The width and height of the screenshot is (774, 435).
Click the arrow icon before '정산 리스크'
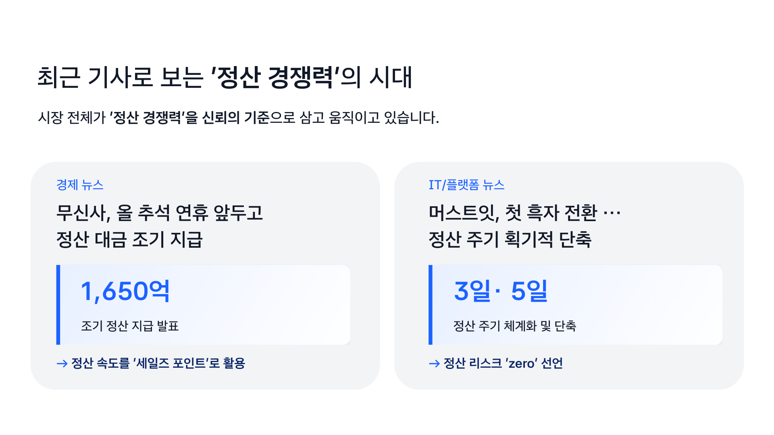[434, 364]
